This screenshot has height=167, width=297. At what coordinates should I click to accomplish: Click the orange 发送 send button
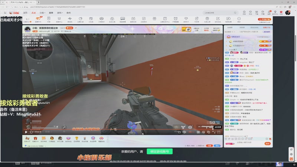pos(267,144)
